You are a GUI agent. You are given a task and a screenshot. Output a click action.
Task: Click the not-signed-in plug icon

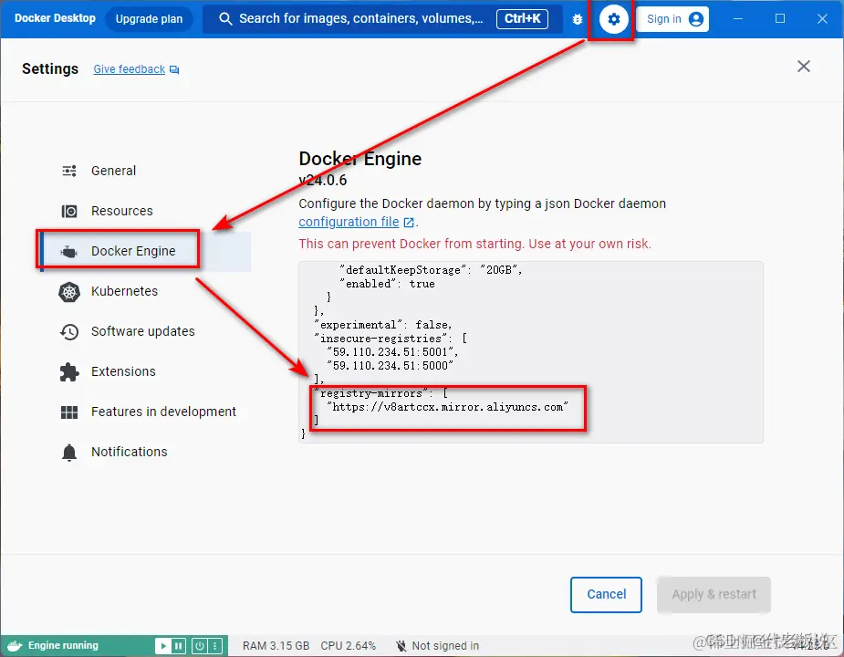(x=401, y=646)
